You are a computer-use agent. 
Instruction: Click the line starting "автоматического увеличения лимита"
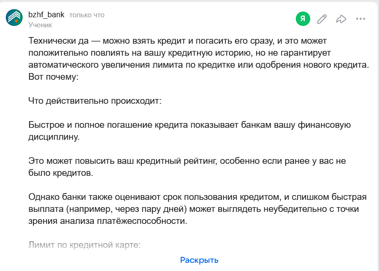pos(198,64)
